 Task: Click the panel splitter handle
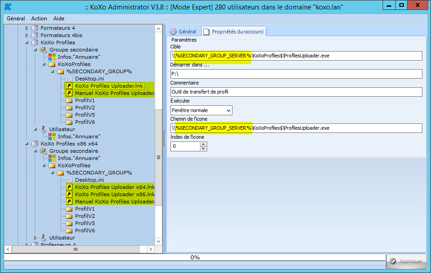pos(164,139)
